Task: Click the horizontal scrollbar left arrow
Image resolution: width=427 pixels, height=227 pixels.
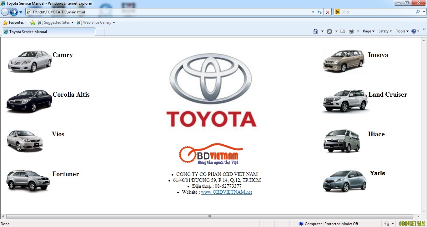Action: point(3,216)
